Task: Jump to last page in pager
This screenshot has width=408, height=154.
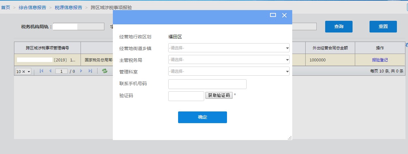Action: pos(90,71)
